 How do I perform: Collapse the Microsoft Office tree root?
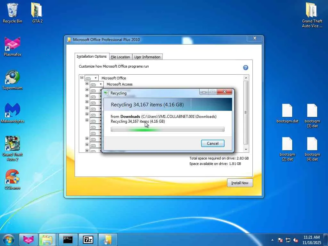82,78
